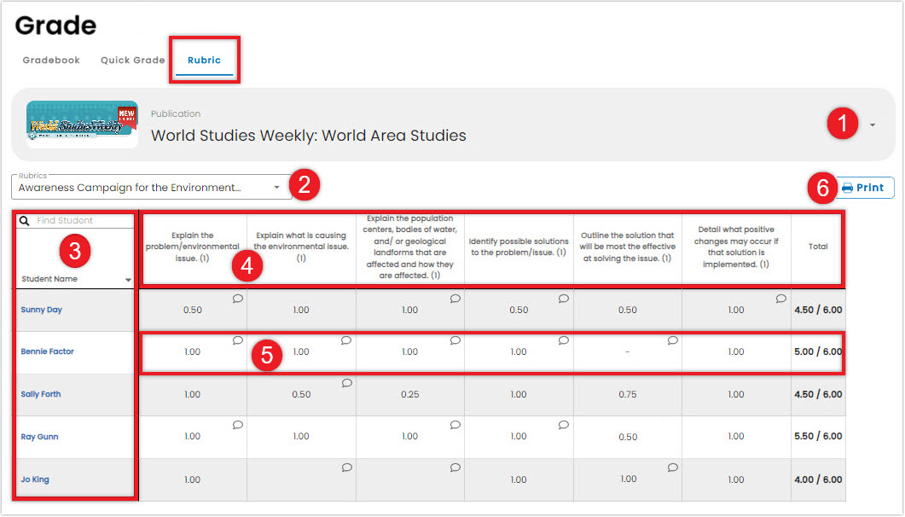
Task: Click the 'Identify possible solutions' column header
Action: 519,247
